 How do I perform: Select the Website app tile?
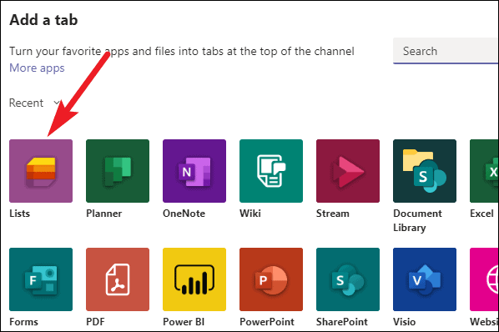[x=484, y=279]
